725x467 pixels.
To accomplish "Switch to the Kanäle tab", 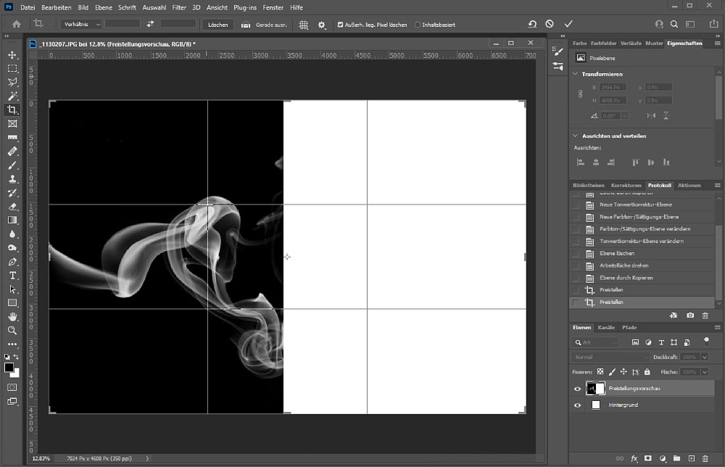I will point(605,327).
